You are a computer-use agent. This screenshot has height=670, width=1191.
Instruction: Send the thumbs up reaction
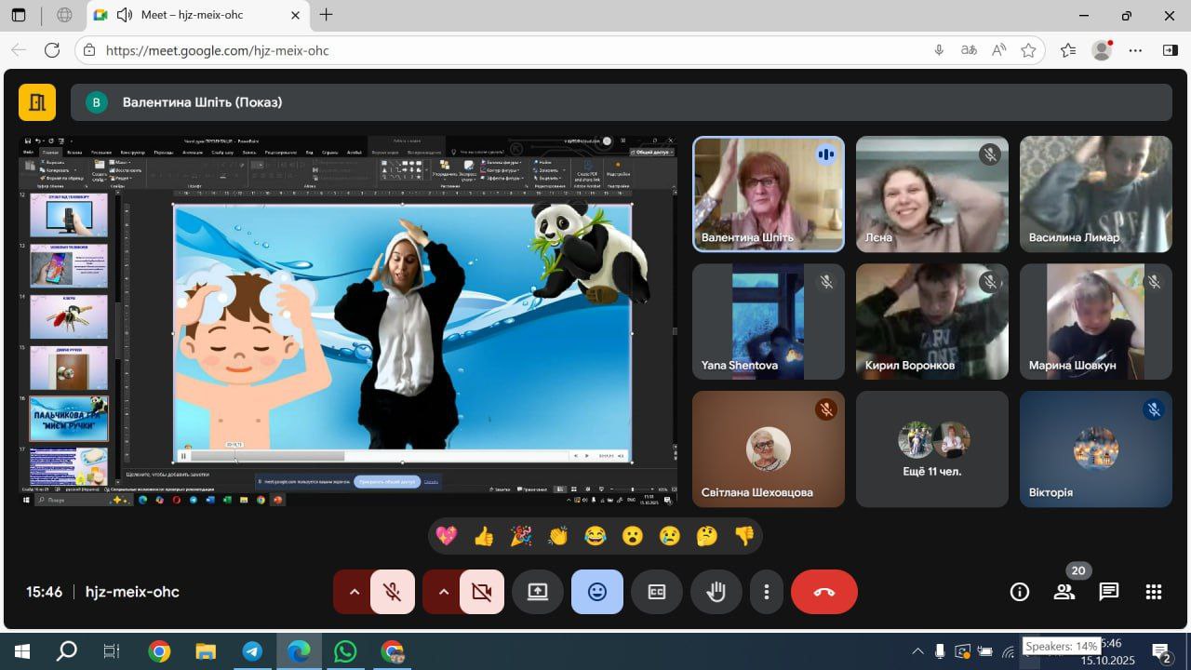pos(484,536)
